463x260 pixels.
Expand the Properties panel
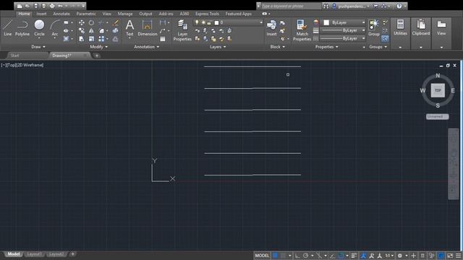pos(326,47)
